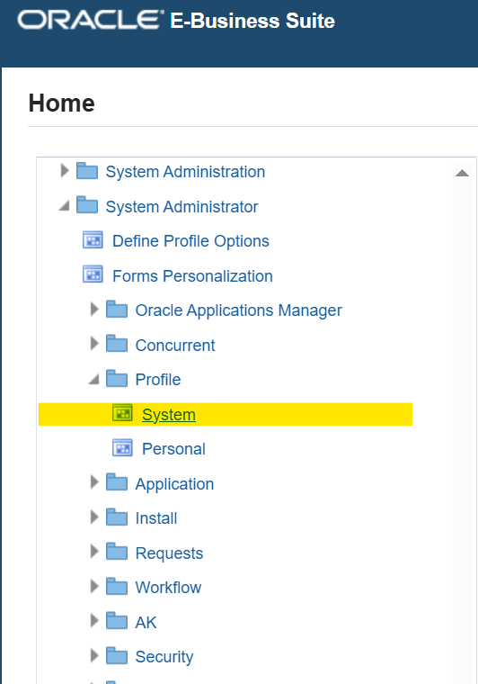Select the Profile menu label
The image size is (478, 684).
158,380
